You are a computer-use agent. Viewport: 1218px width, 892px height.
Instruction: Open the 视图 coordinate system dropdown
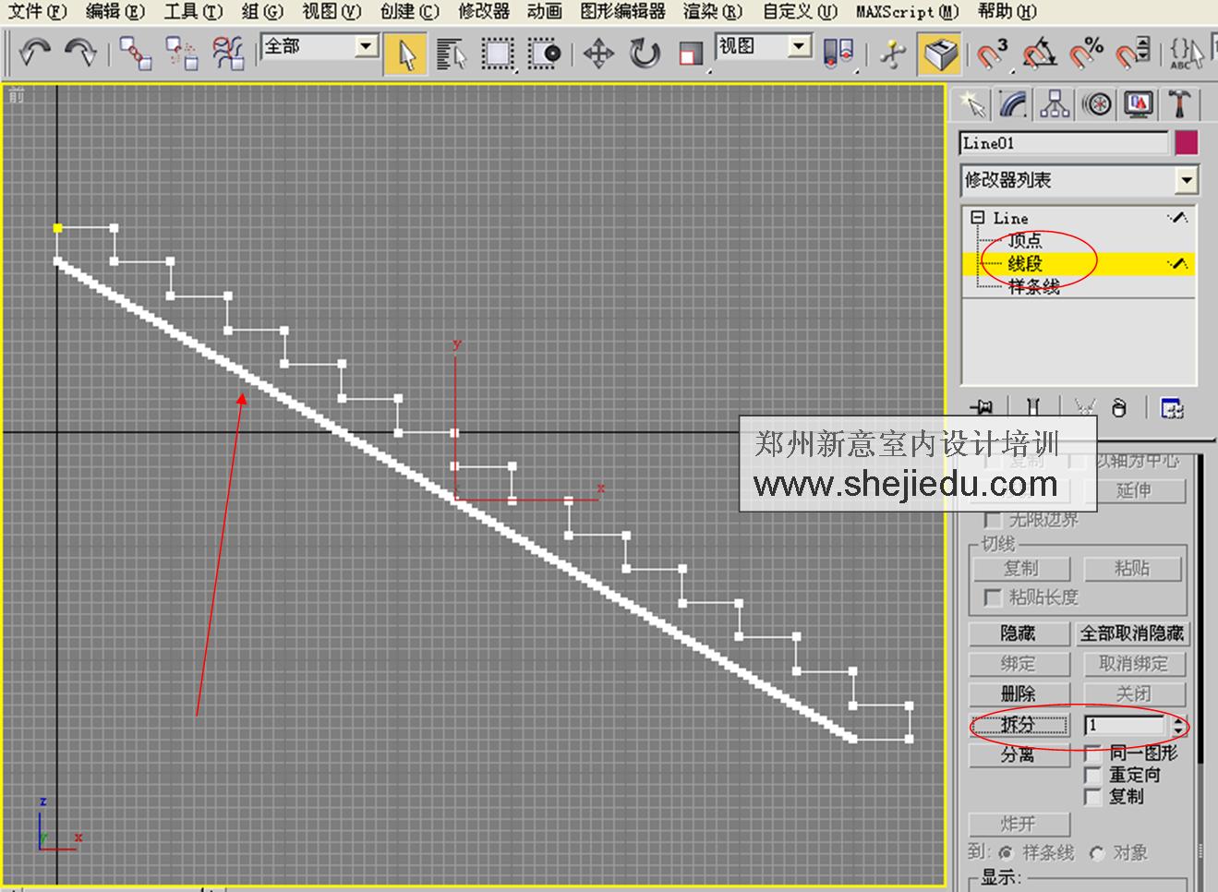pyautogui.click(x=796, y=45)
